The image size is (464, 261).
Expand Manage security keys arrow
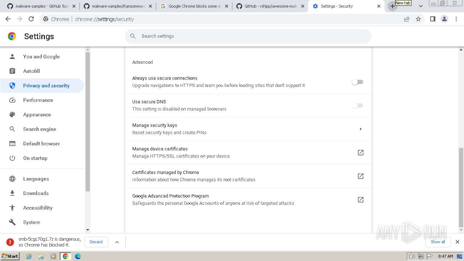click(361, 129)
